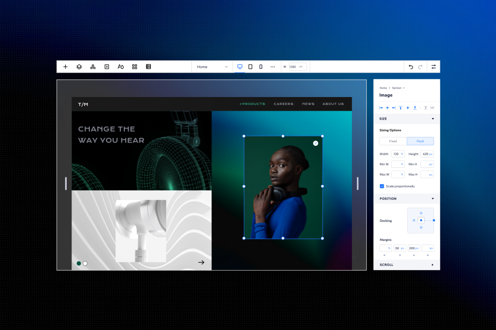496x330 pixels.
Task: Toggle the inspector settings icon
Action: pos(433,67)
